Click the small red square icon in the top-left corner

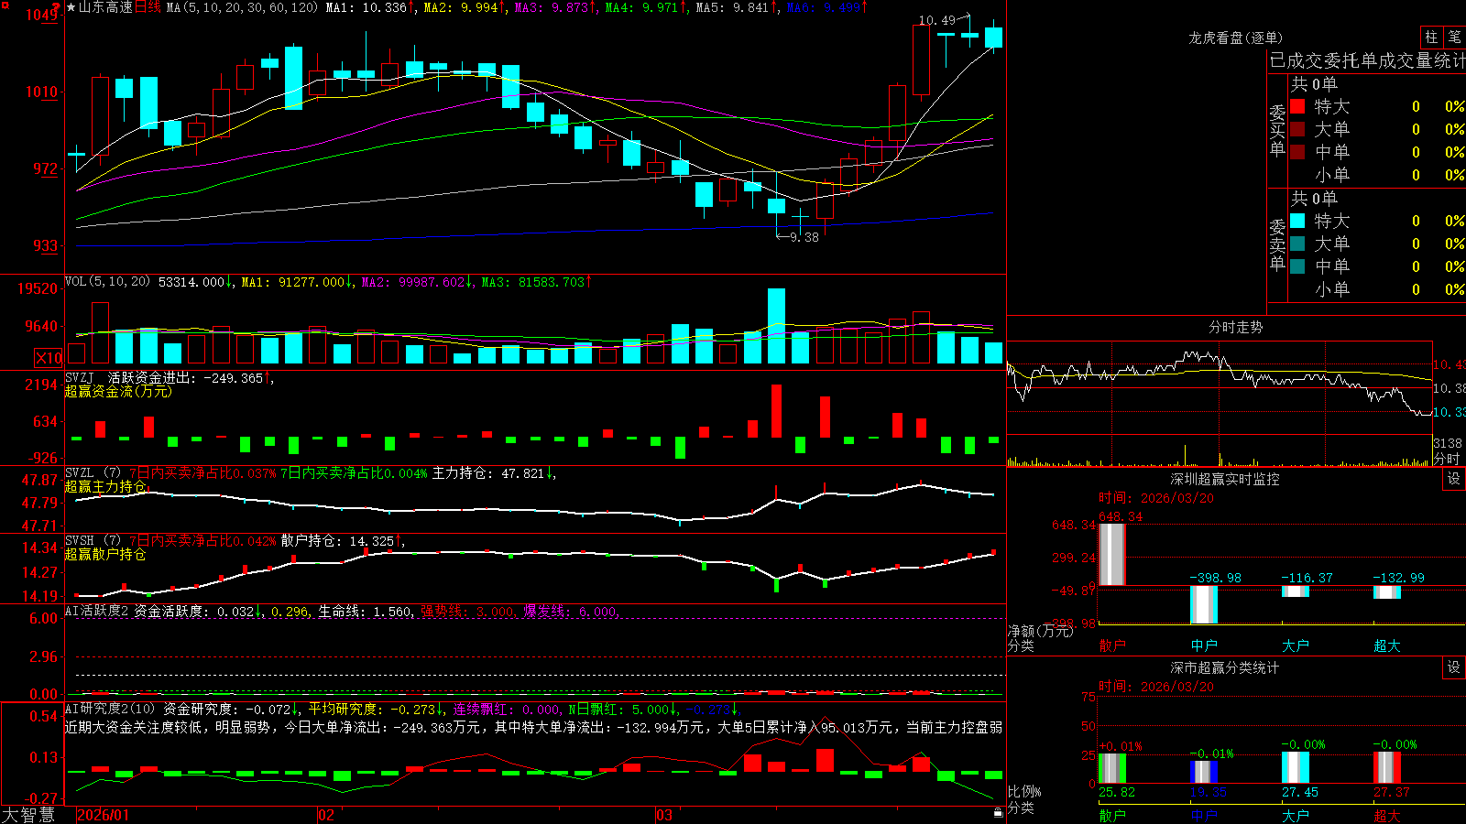(5, 5)
